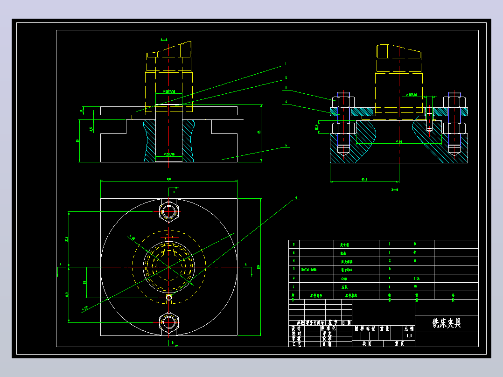Click the 工艺 label in title block
503x377 pixels.
coord(296,344)
